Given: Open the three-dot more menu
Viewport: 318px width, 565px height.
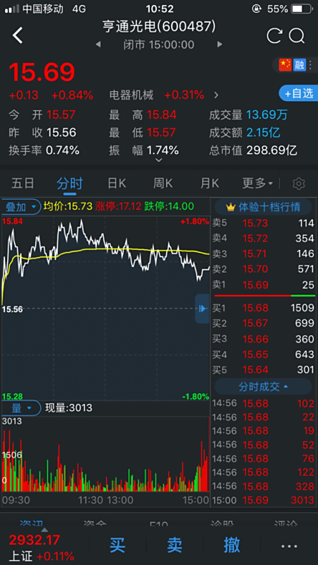Looking at the screenshot, I should [x=289, y=546].
